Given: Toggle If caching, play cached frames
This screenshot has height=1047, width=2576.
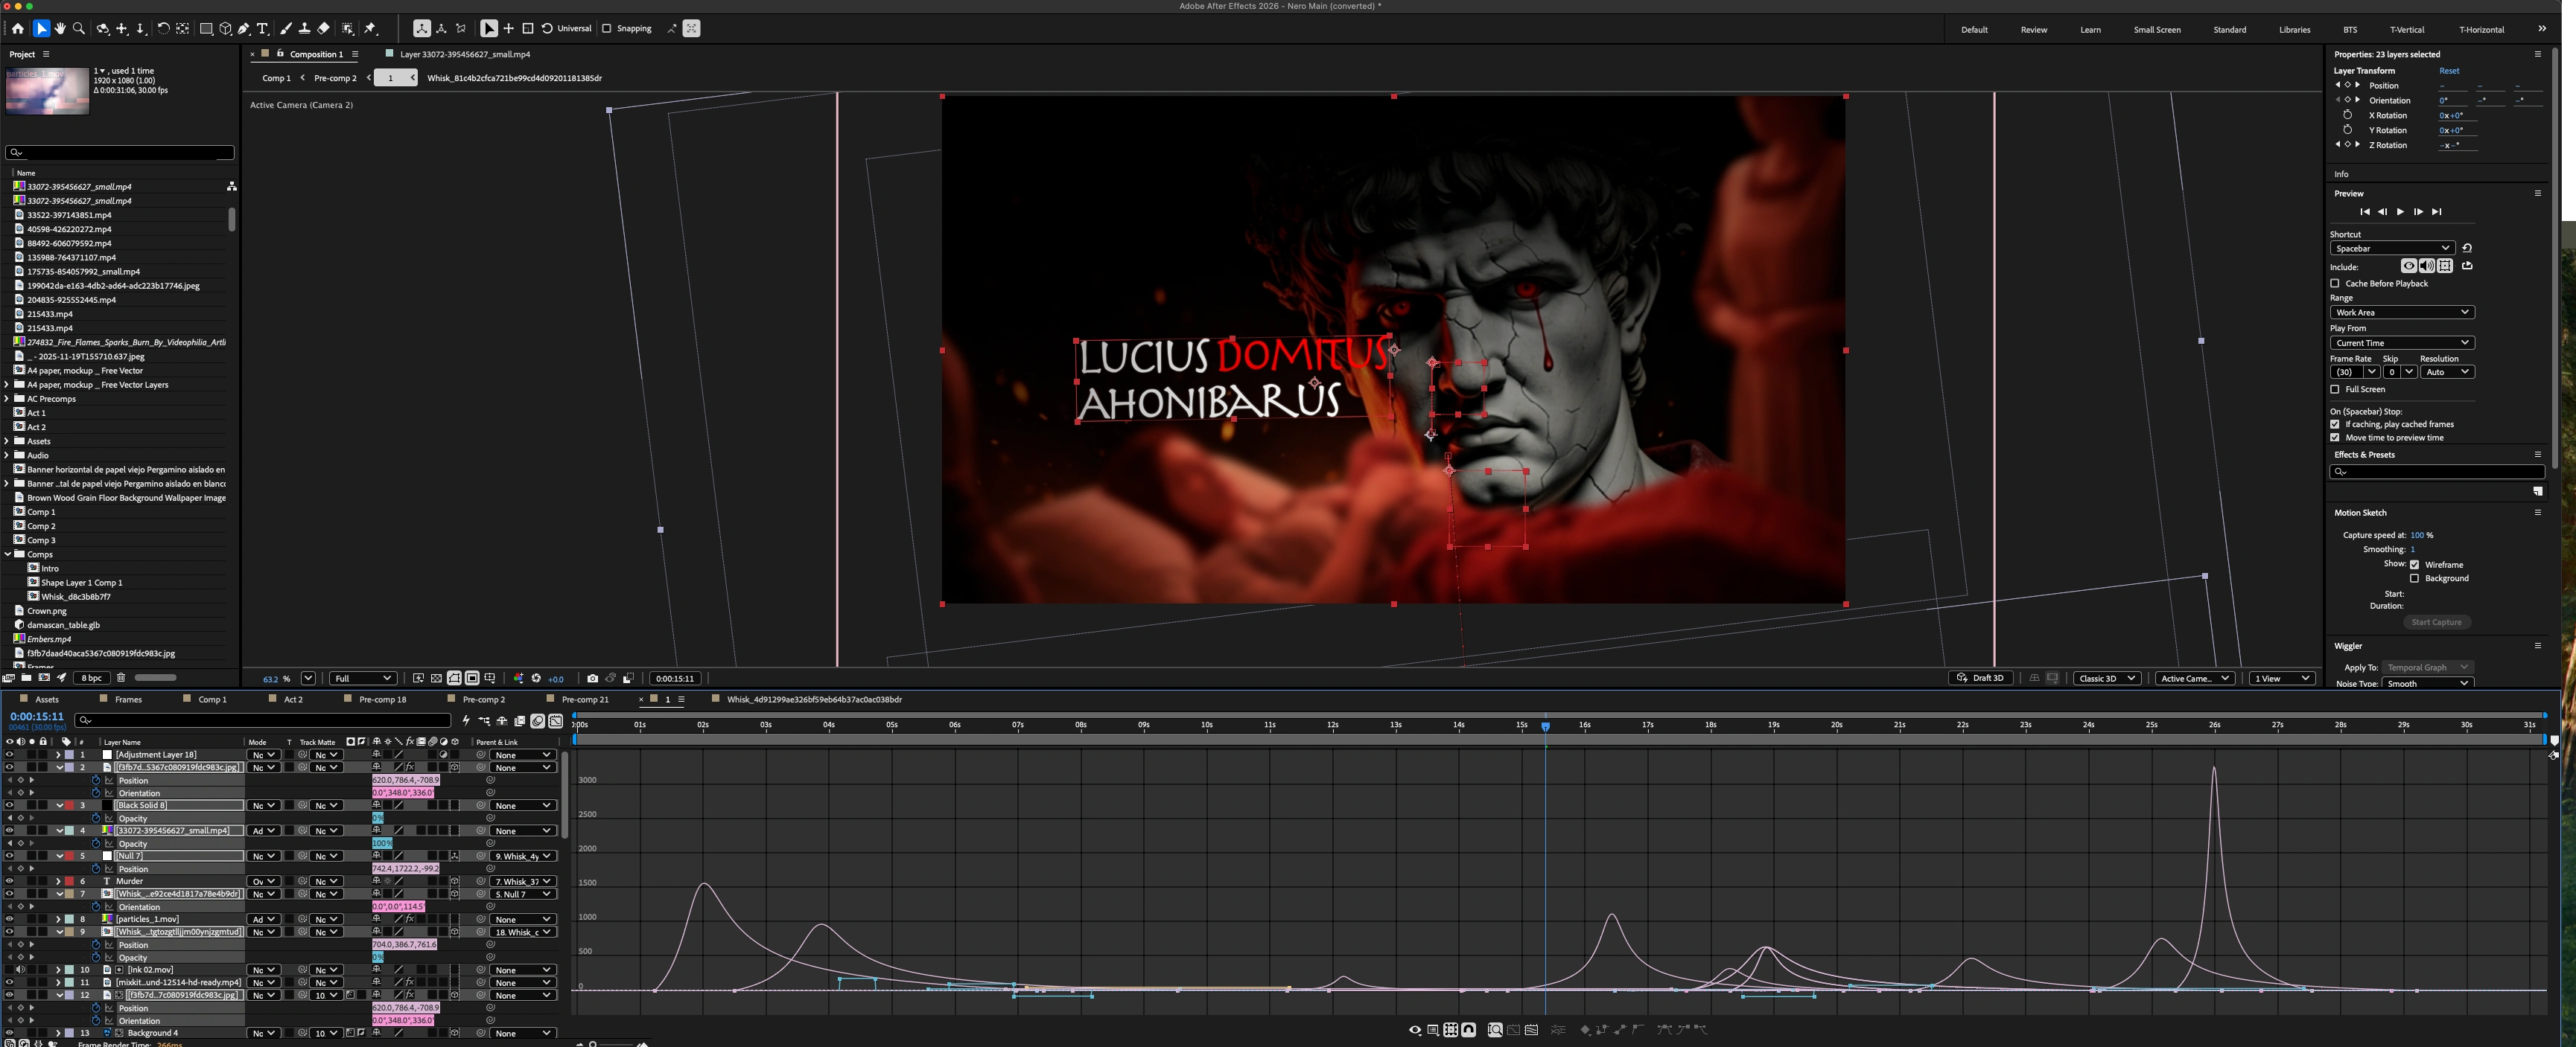Looking at the screenshot, I should coord(2335,425).
